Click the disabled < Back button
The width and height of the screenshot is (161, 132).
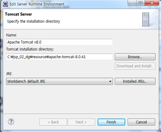pyautogui.click(x=53, y=122)
